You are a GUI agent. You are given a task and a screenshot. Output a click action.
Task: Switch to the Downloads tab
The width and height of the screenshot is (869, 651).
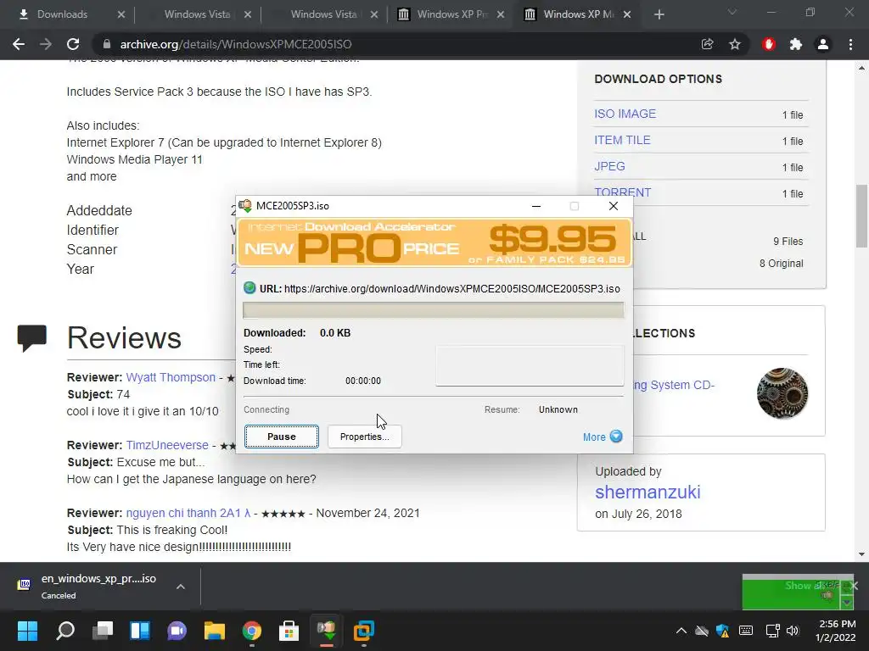point(62,14)
